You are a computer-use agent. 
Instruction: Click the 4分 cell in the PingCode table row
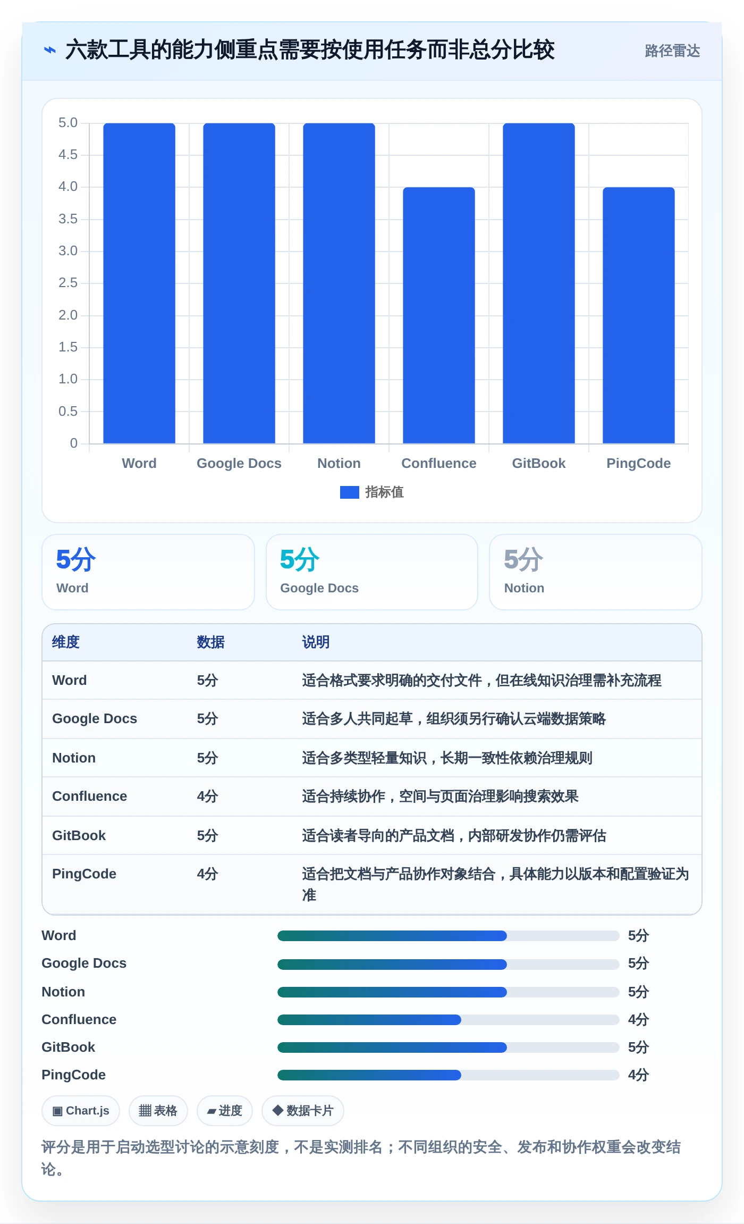(x=208, y=874)
